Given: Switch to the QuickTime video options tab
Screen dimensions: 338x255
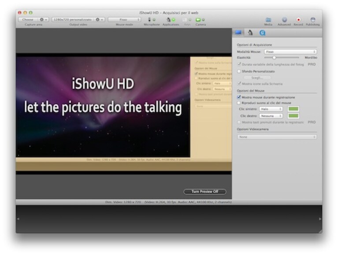Looking at the screenshot, I should tap(262, 33).
